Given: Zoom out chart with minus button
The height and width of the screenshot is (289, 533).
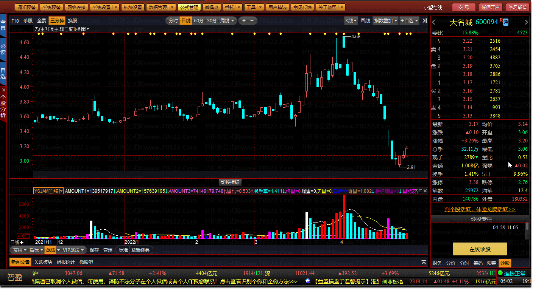Looking at the screenshot, I should (252, 21).
